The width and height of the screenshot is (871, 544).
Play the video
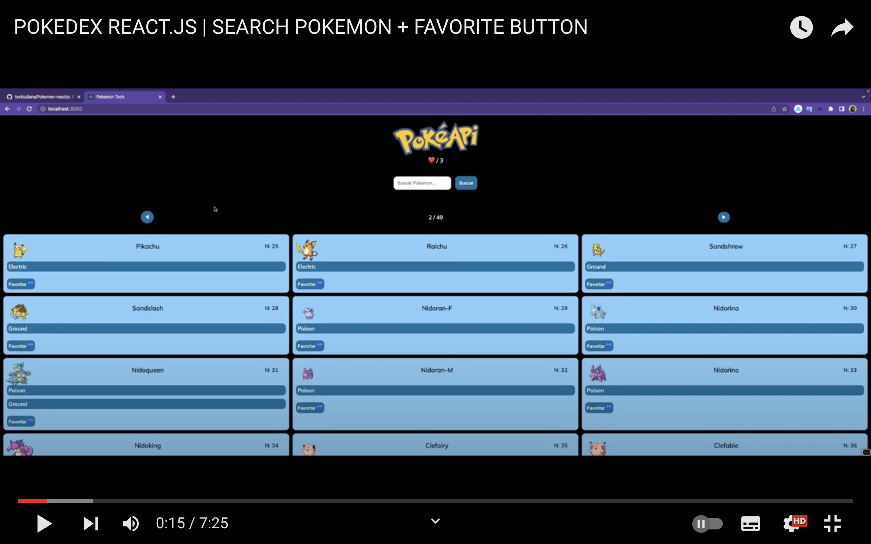pyautogui.click(x=44, y=523)
